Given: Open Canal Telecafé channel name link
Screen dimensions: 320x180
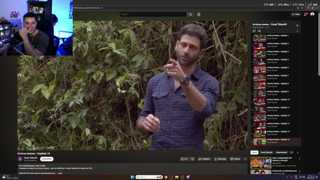Looking at the screenshot, I should (x=30, y=158).
